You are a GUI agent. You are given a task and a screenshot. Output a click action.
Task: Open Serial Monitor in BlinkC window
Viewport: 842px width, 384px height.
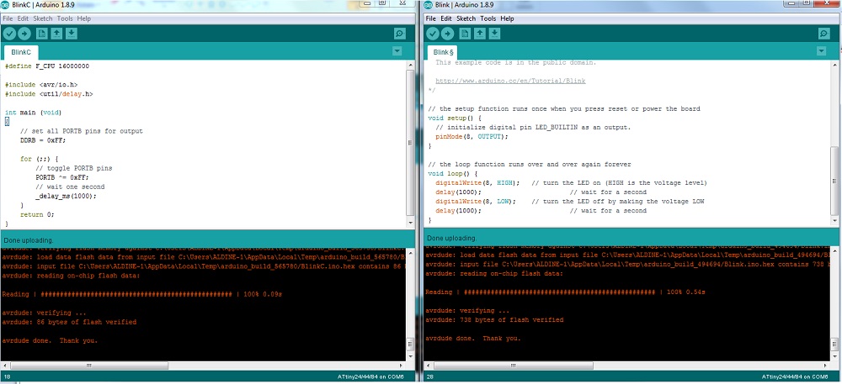click(399, 34)
